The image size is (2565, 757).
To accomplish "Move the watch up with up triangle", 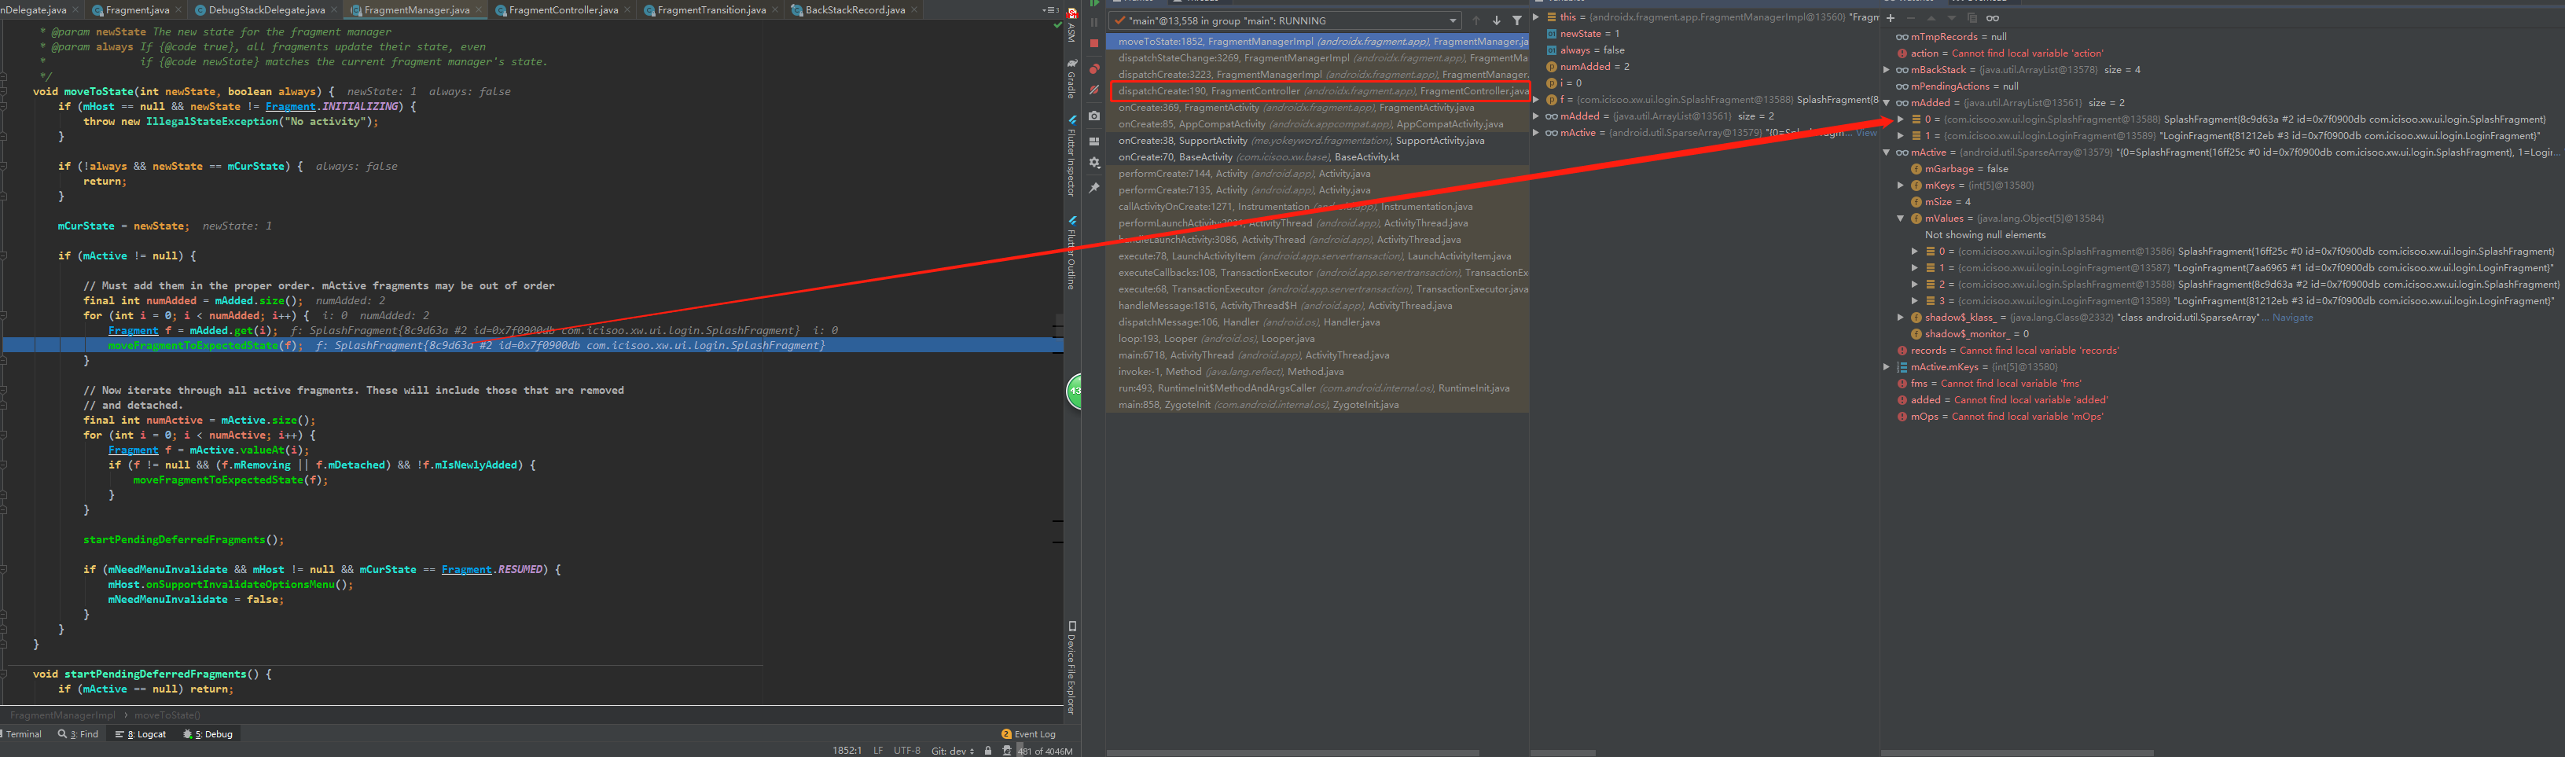I will pos(1931,18).
